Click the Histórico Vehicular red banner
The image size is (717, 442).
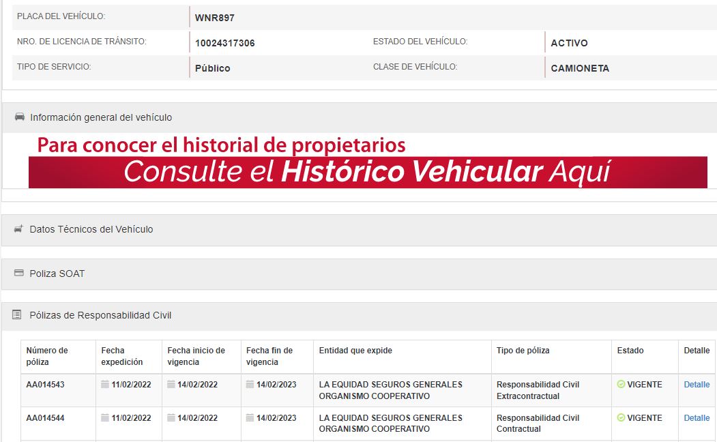click(x=367, y=172)
